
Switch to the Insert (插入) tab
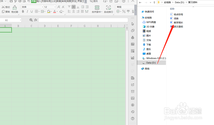[x=39, y=1]
